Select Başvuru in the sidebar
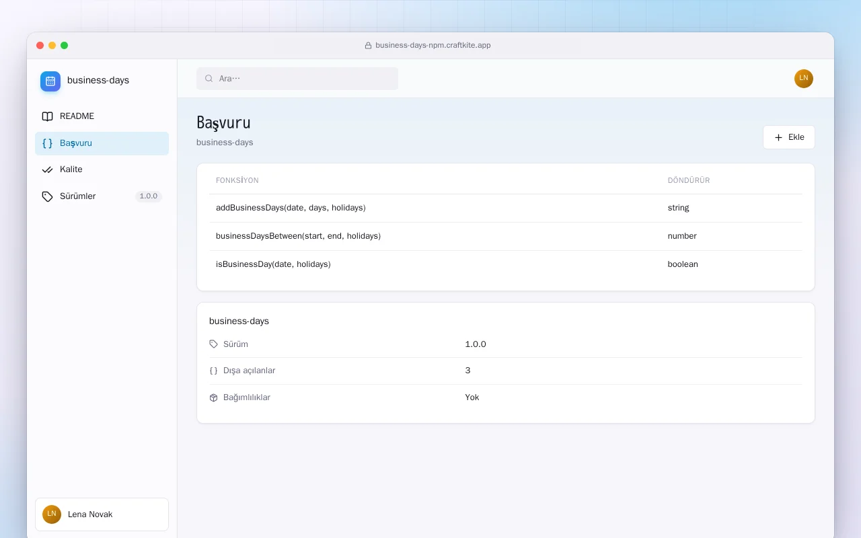The height and width of the screenshot is (538, 861). pos(102,143)
